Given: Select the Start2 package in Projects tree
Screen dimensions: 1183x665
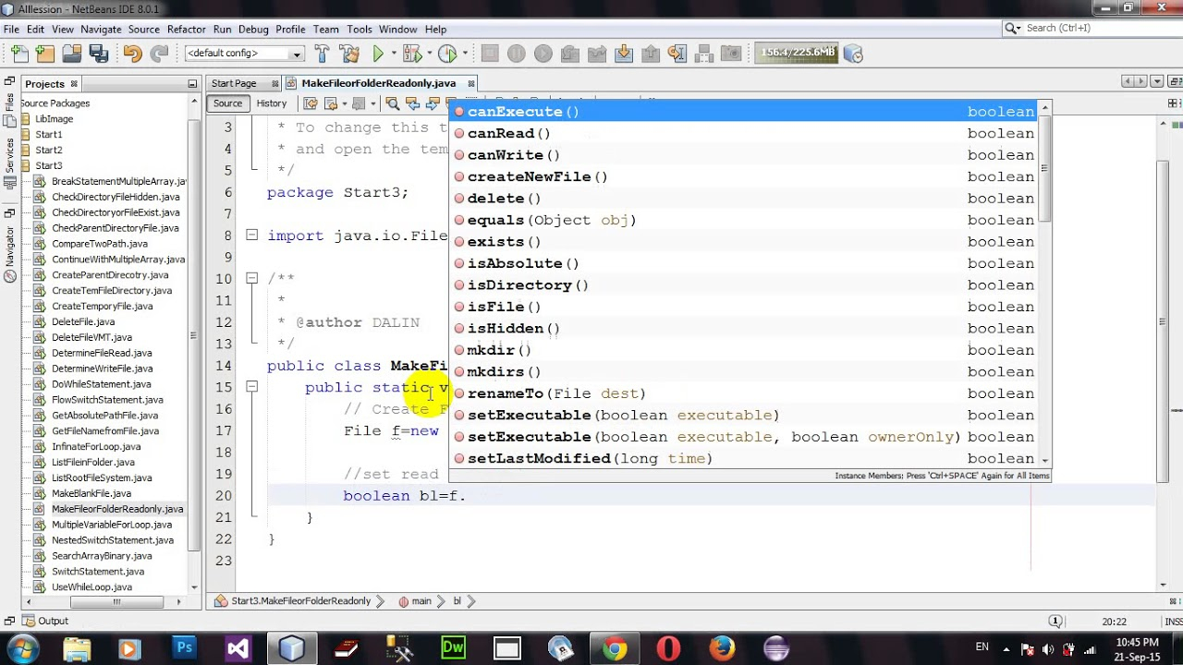Looking at the screenshot, I should pyautogui.click(x=49, y=150).
